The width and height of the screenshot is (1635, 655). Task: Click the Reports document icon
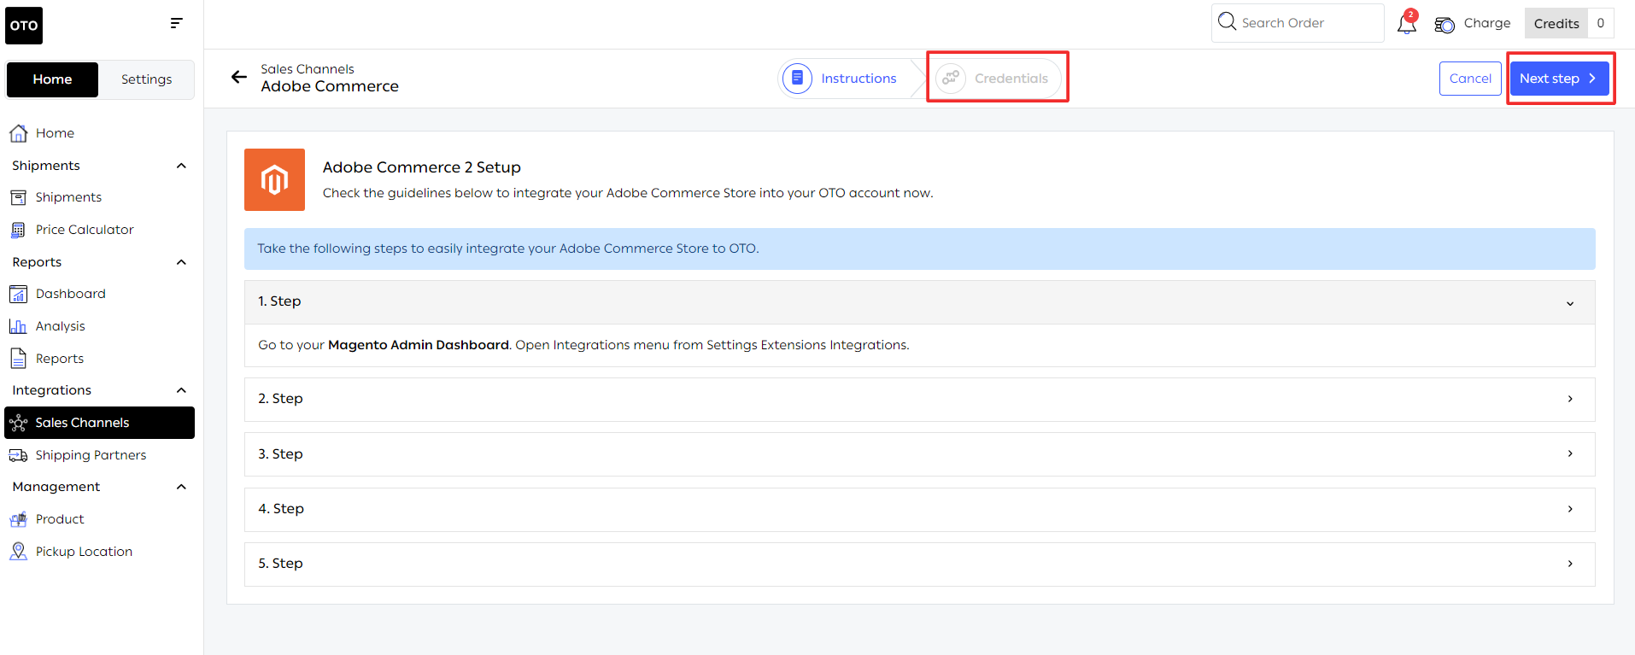click(18, 359)
